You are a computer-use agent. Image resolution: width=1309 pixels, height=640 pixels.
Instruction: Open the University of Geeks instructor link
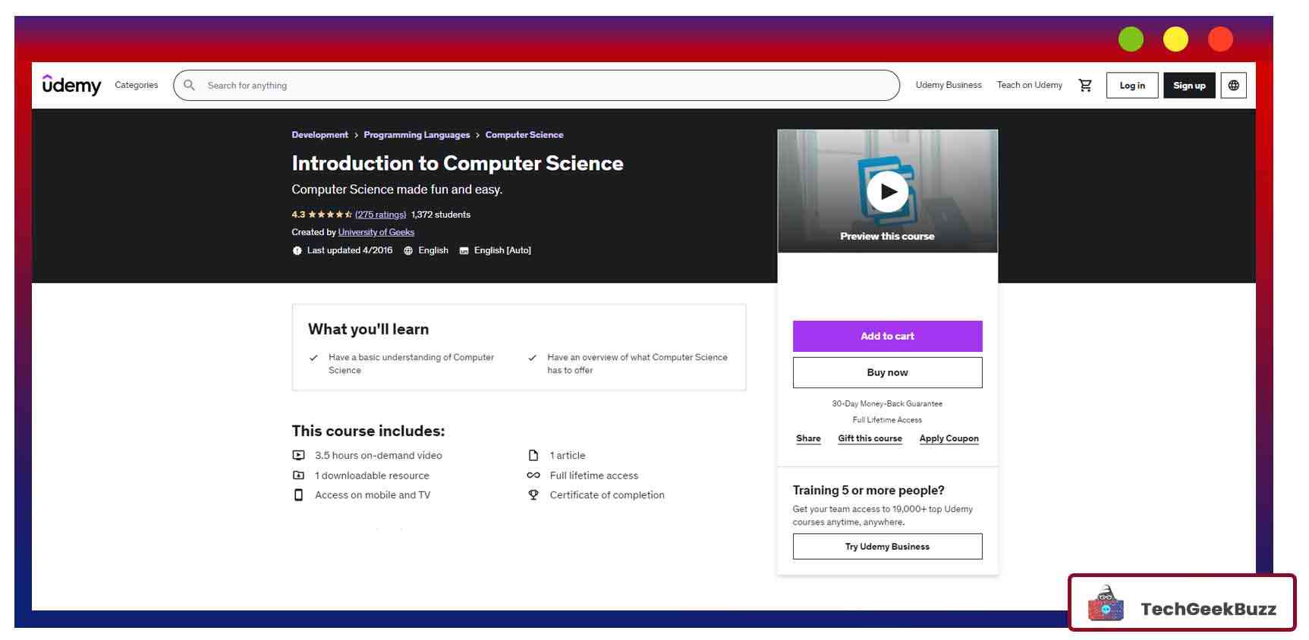(376, 233)
